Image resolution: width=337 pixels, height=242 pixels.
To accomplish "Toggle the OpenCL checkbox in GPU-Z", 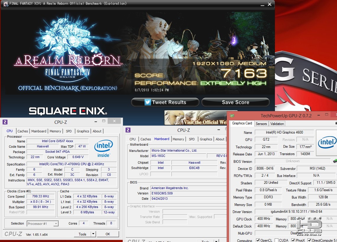I will coord(258,240).
